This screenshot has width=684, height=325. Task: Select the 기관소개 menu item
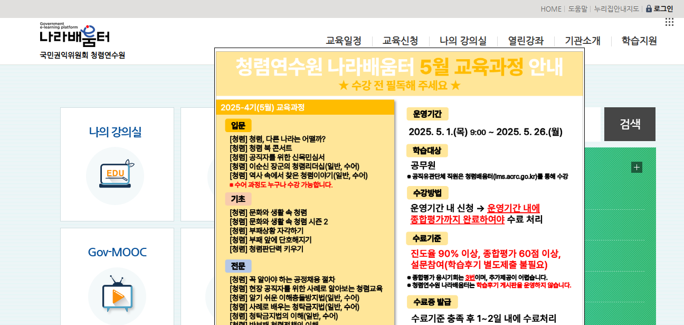pos(582,40)
